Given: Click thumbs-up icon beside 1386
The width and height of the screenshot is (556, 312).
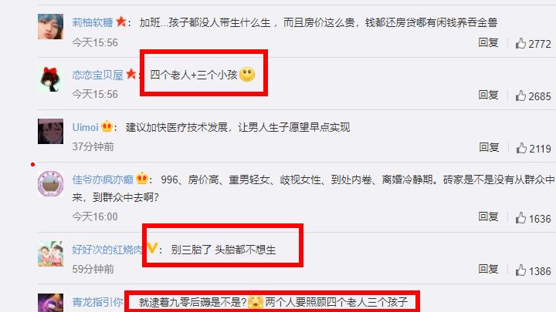Looking at the screenshot, I should [x=520, y=270].
